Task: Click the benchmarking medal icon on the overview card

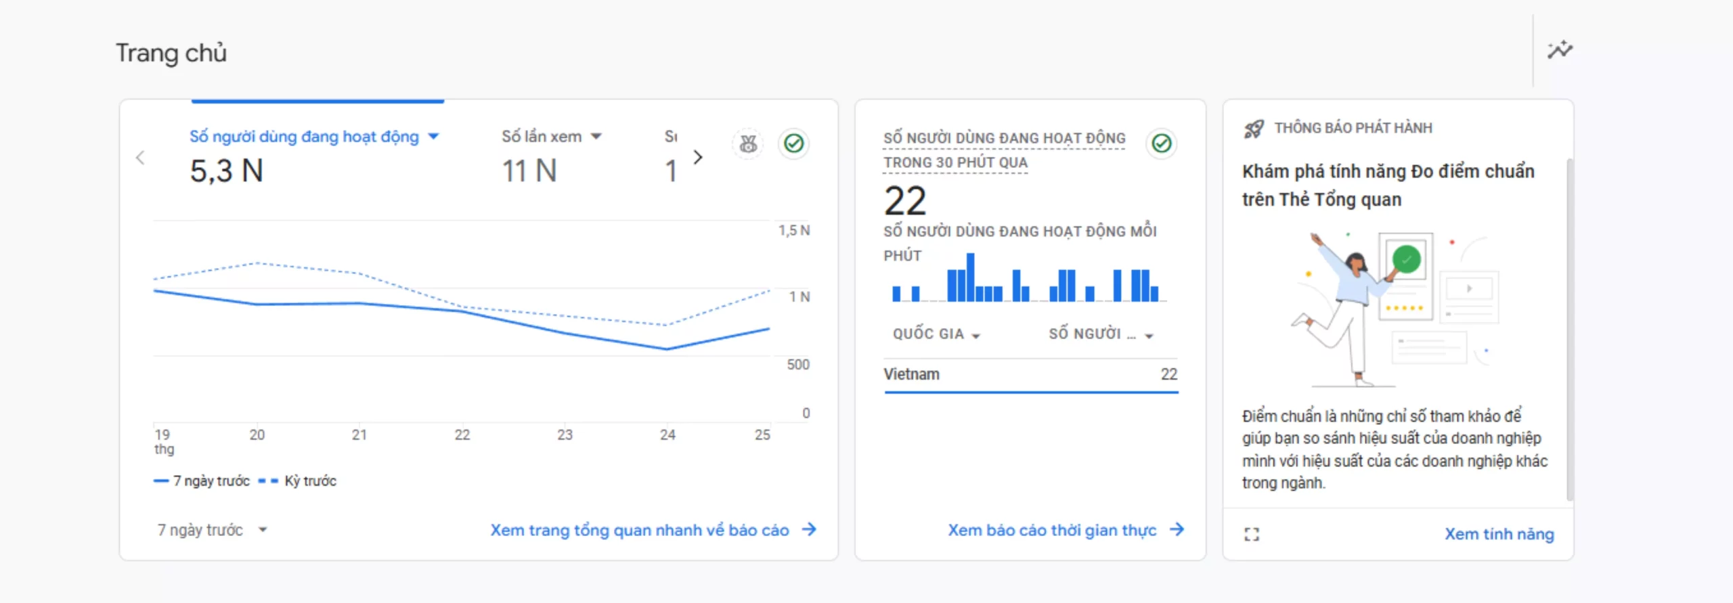Action: tap(748, 143)
